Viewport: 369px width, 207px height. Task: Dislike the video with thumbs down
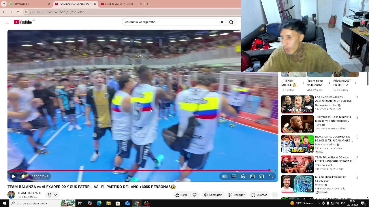pos(195,195)
